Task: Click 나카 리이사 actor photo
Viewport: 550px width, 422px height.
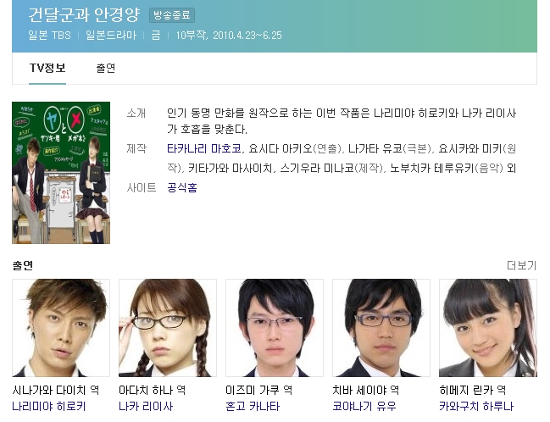Action: (168, 328)
